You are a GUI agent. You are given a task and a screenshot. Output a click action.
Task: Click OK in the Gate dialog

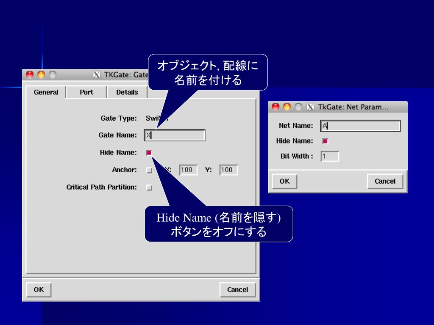click(x=39, y=289)
